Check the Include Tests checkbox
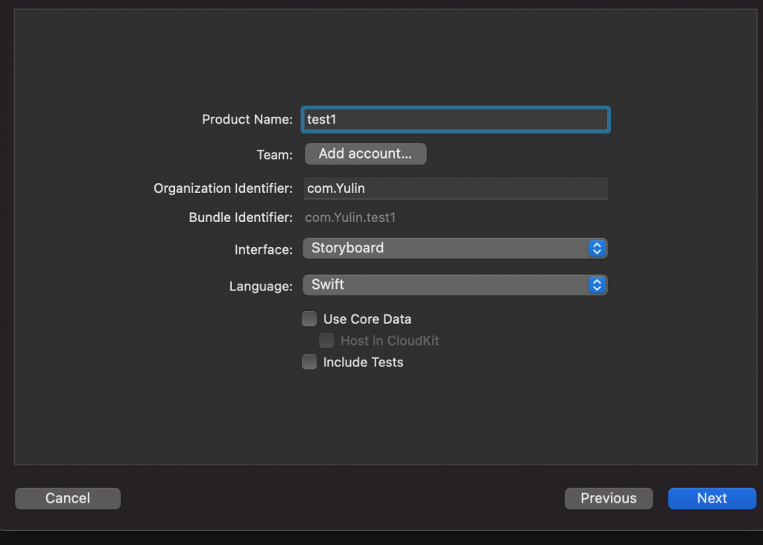763x545 pixels. tap(309, 363)
